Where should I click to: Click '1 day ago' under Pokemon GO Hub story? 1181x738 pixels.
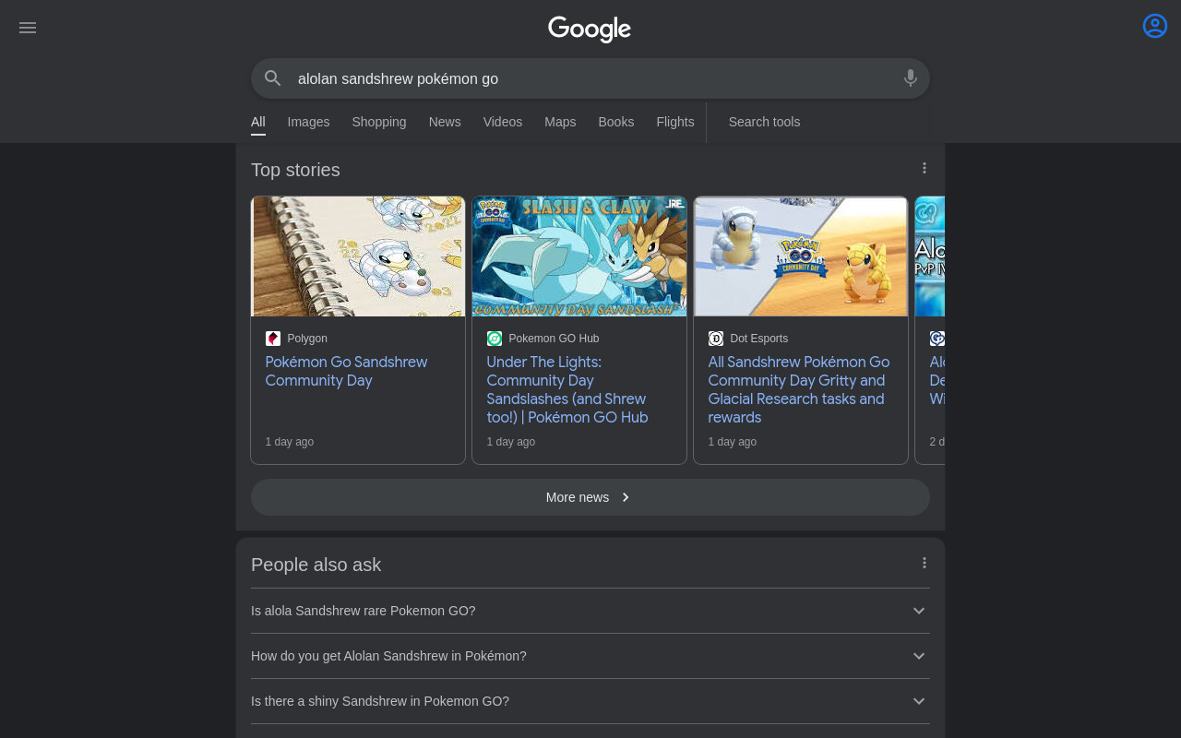point(511,442)
